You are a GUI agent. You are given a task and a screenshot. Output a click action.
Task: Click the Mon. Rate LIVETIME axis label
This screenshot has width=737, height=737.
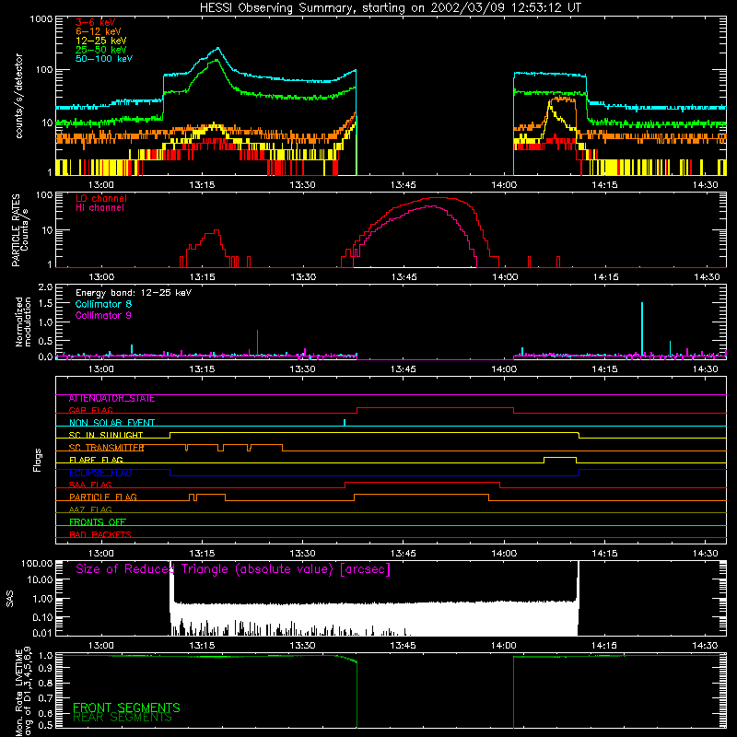pos(23,692)
